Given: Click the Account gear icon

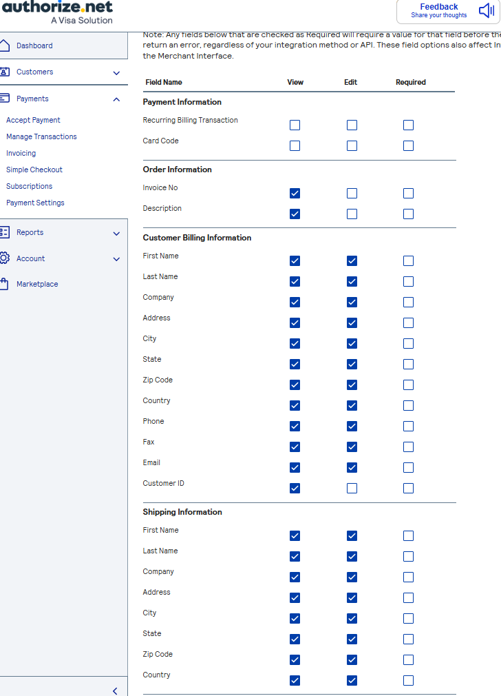Looking at the screenshot, I should tap(4, 258).
